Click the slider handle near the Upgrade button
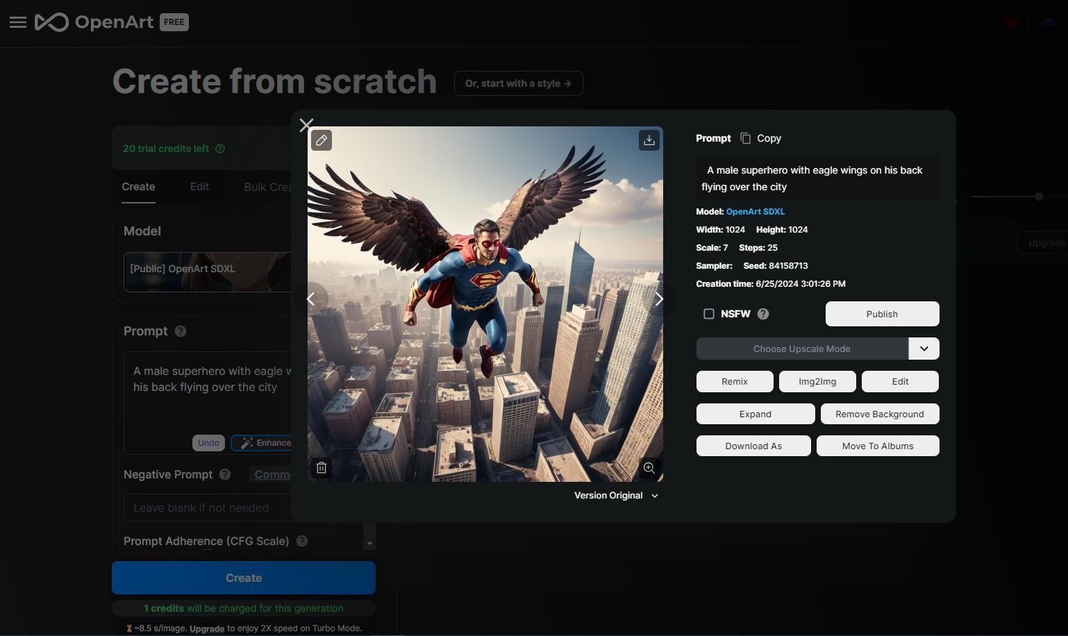 click(1038, 196)
